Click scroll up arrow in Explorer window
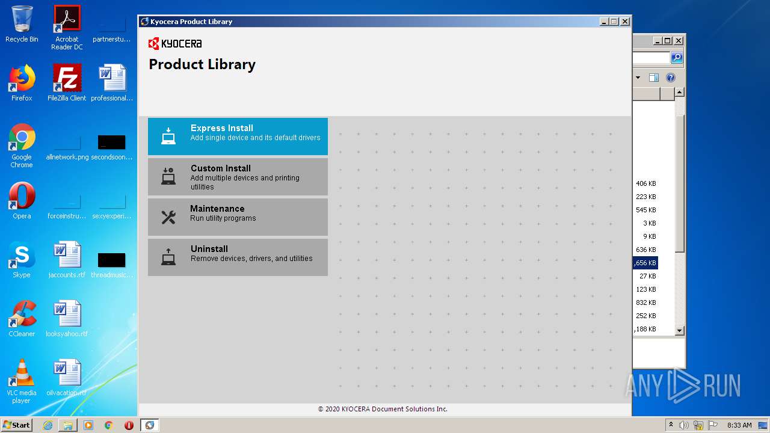The height and width of the screenshot is (433, 770). 679,93
